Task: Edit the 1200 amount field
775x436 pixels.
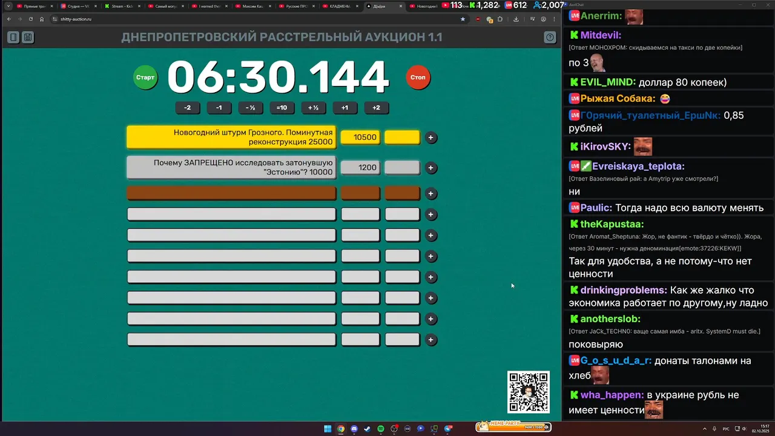Action: 360,168
